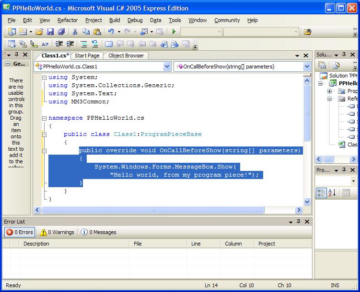
Task: Open the Build menu
Action: 115,20
